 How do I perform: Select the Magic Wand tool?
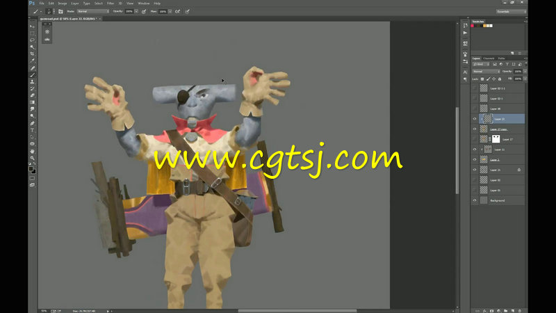[x=32, y=47]
